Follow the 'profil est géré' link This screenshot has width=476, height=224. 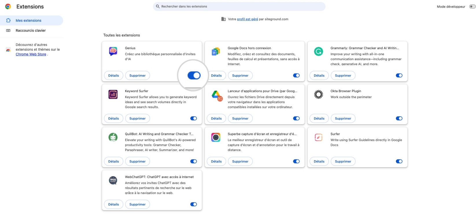point(247,19)
